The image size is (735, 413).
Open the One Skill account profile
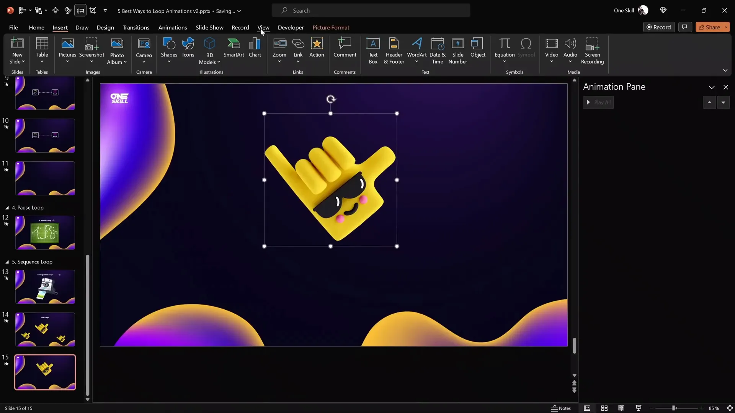631,11
